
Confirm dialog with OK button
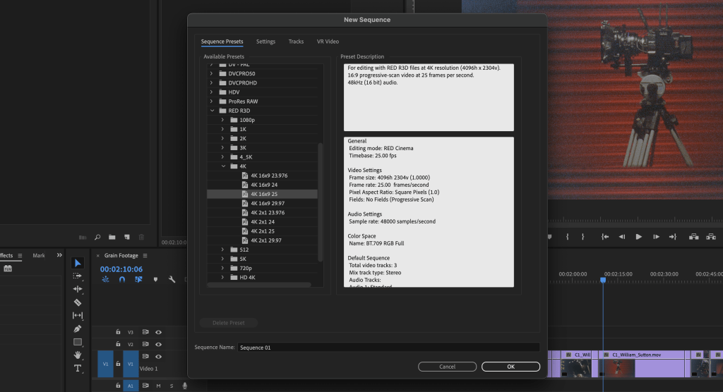[x=510, y=367]
